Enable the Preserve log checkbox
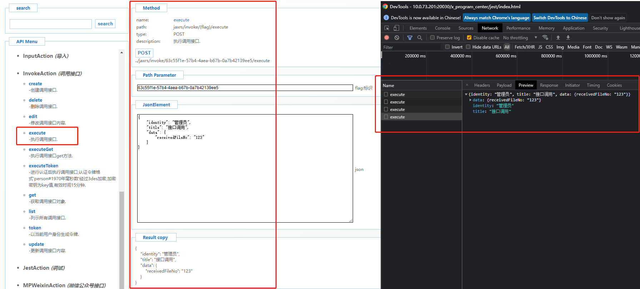Screen dimensions: 640x289 432,37
